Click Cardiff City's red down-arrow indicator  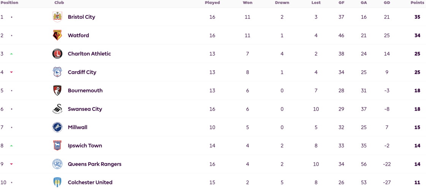point(11,72)
